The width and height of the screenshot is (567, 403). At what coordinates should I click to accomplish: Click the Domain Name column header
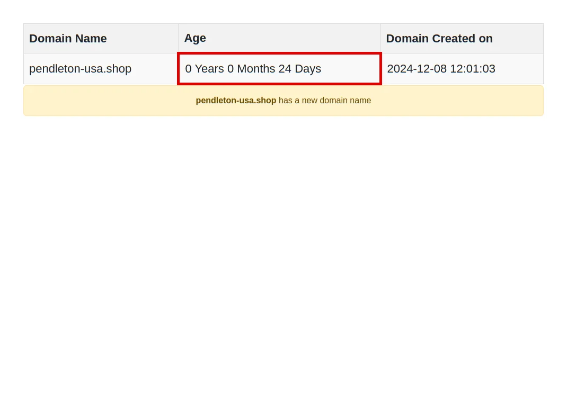pyautogui.click(x=68, y=39)
